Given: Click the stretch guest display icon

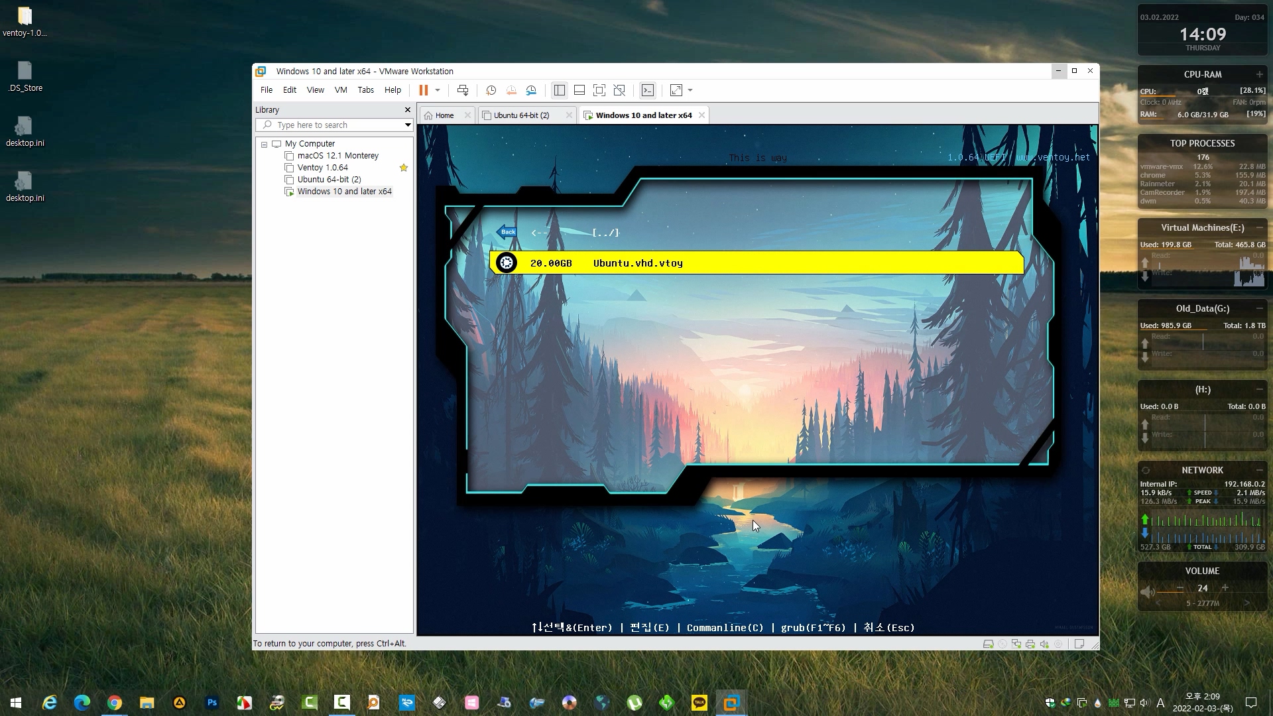Looking at the screenshot, I should (x=676, y=90).
